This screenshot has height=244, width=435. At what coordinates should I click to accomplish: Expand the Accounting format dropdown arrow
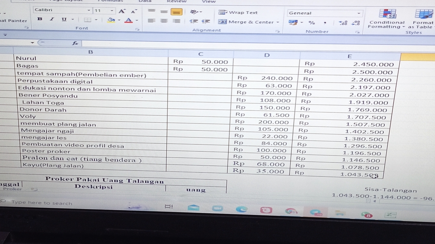coord(302,23)
